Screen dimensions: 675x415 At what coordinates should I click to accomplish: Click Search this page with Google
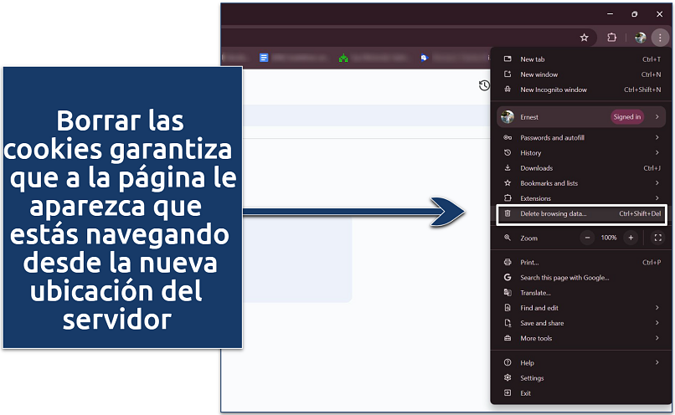pyautogui.click(x=564, y=278)
